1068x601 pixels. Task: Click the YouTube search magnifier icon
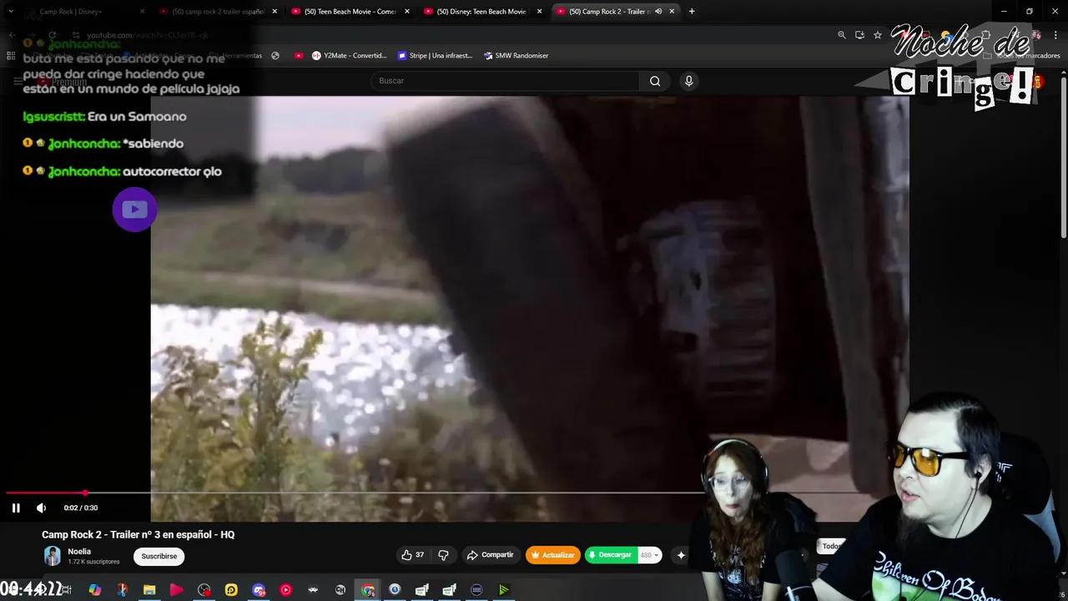[x=655, y=81]
